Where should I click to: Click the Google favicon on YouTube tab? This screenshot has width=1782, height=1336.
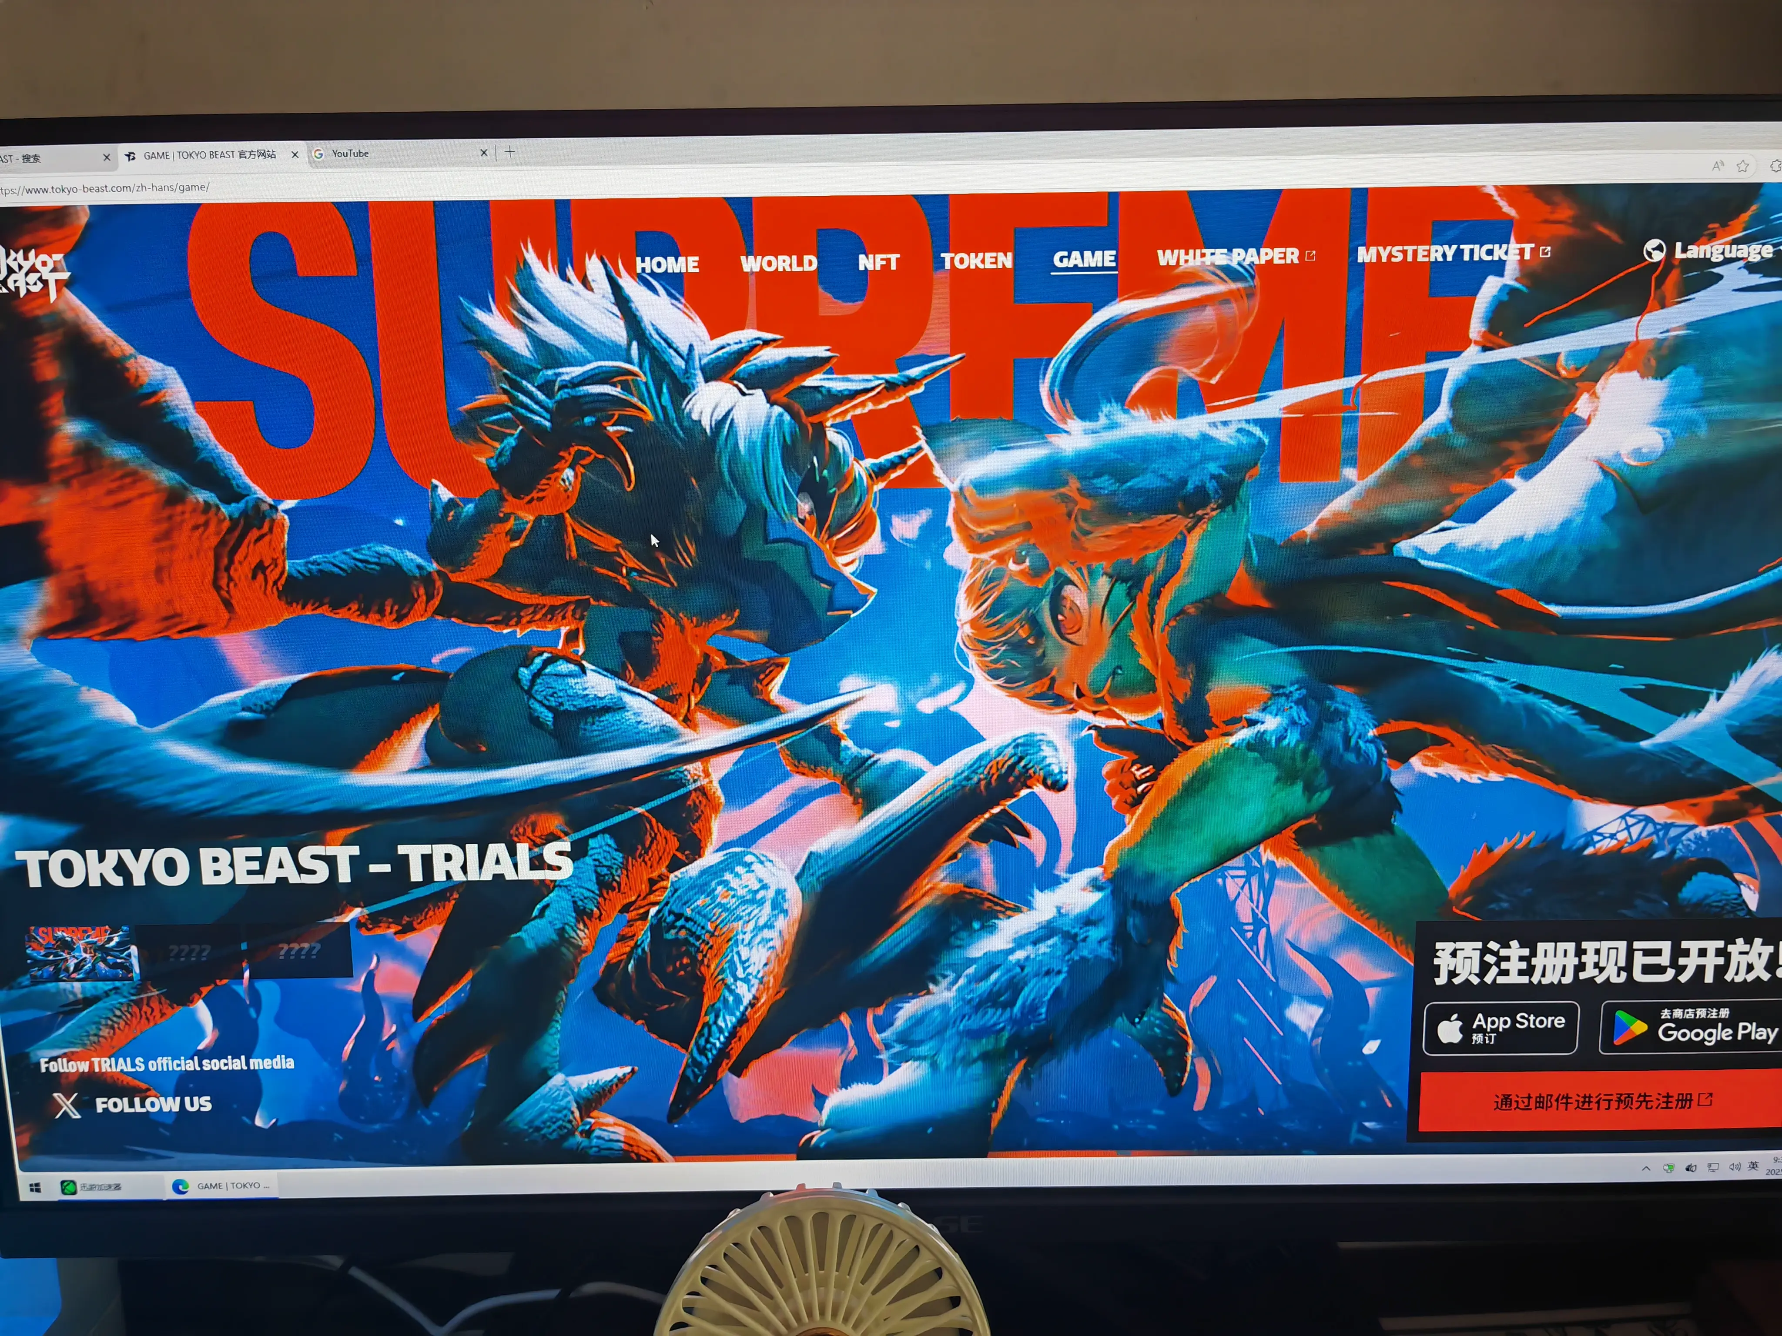[318, 154]
